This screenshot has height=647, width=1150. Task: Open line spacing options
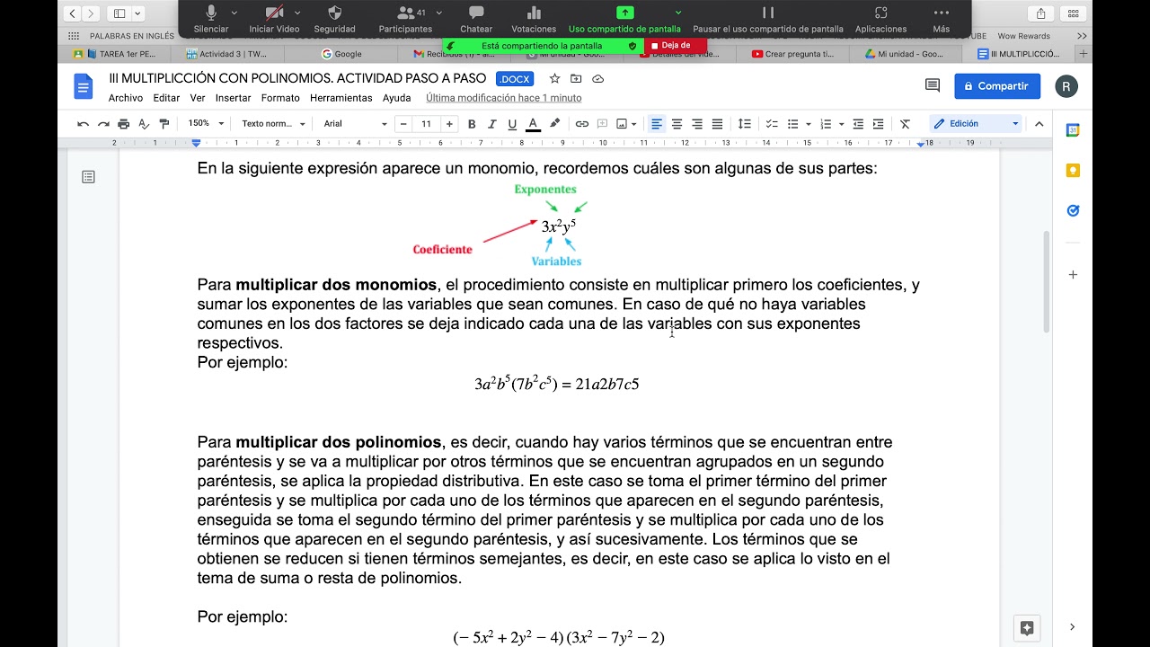tap(745, 124)
